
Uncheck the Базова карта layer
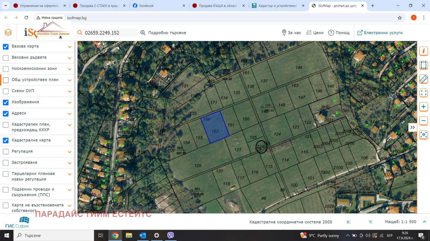(6, 47)
